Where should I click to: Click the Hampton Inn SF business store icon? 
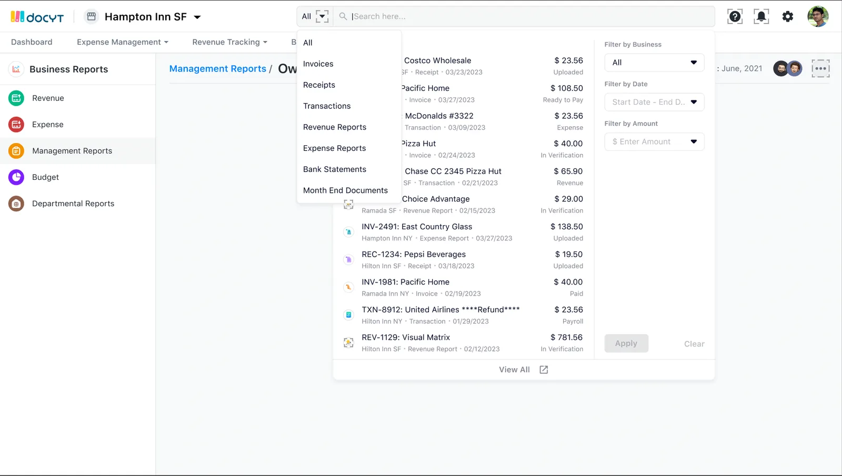91,16
